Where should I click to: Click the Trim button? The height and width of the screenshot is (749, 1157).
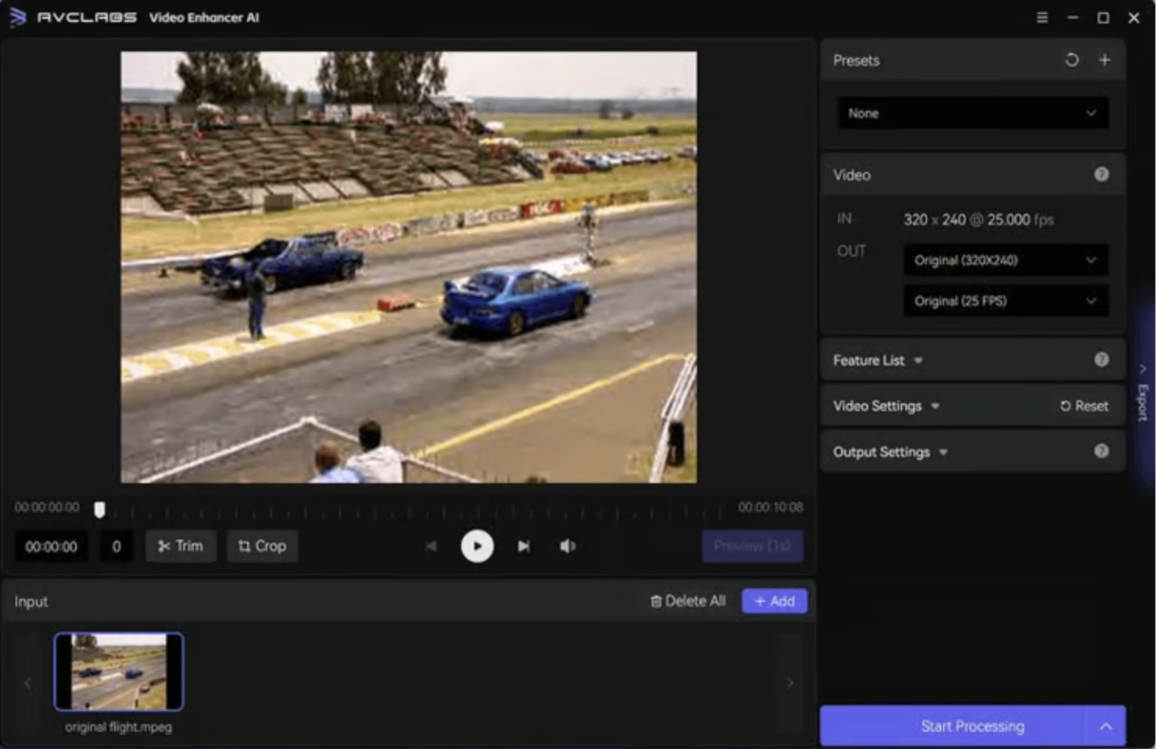point(181,546)
